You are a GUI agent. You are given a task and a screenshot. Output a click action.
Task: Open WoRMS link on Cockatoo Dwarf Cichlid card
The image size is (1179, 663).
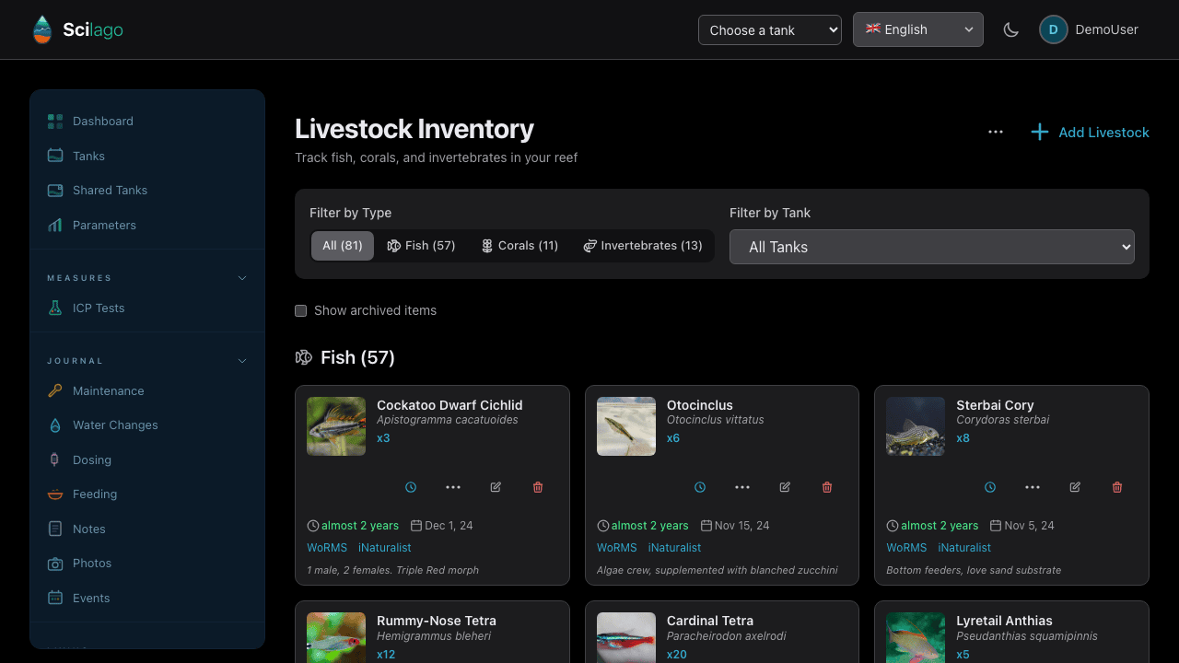click(327, 548)
